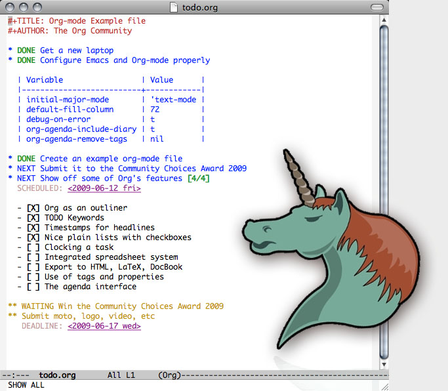The height and width of the screenshot is (391, 448).
Task: Click the 'SHOW ALL' echo area message
Action: (26, 385)
